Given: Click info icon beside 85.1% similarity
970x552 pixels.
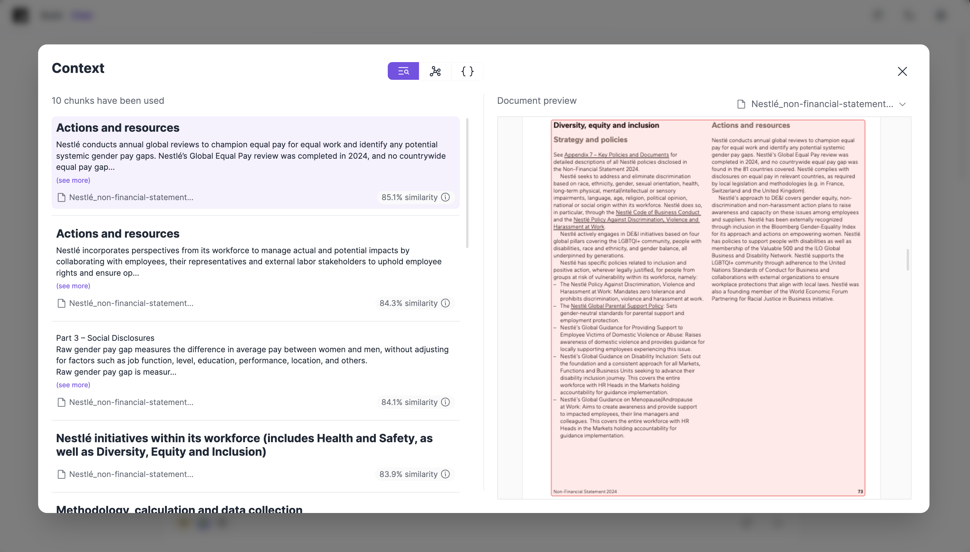Looking at the screenshot, I should [x=446, y=197].
